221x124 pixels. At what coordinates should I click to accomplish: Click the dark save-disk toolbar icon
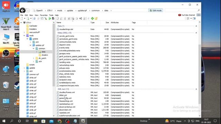[x=53, y=18]
